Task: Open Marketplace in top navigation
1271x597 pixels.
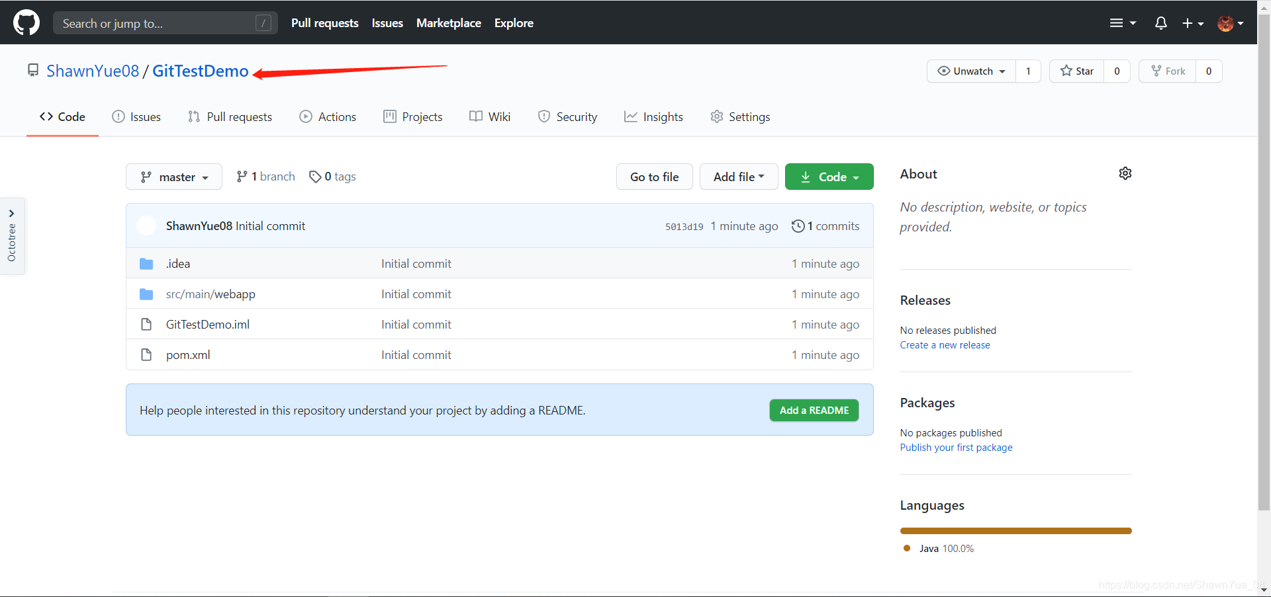Action: [x=449, y=23]
